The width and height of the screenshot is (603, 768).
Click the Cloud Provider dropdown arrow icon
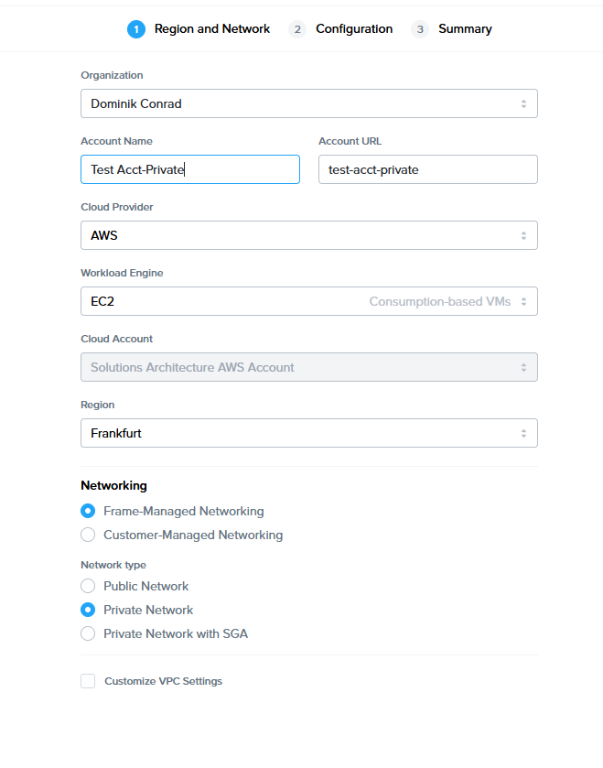coord(523,235)
